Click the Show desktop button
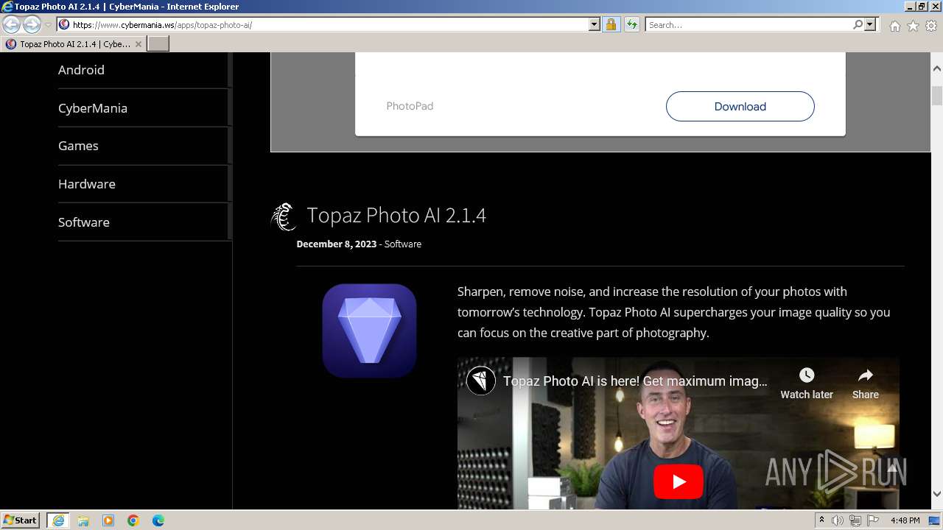 [935, 520]
